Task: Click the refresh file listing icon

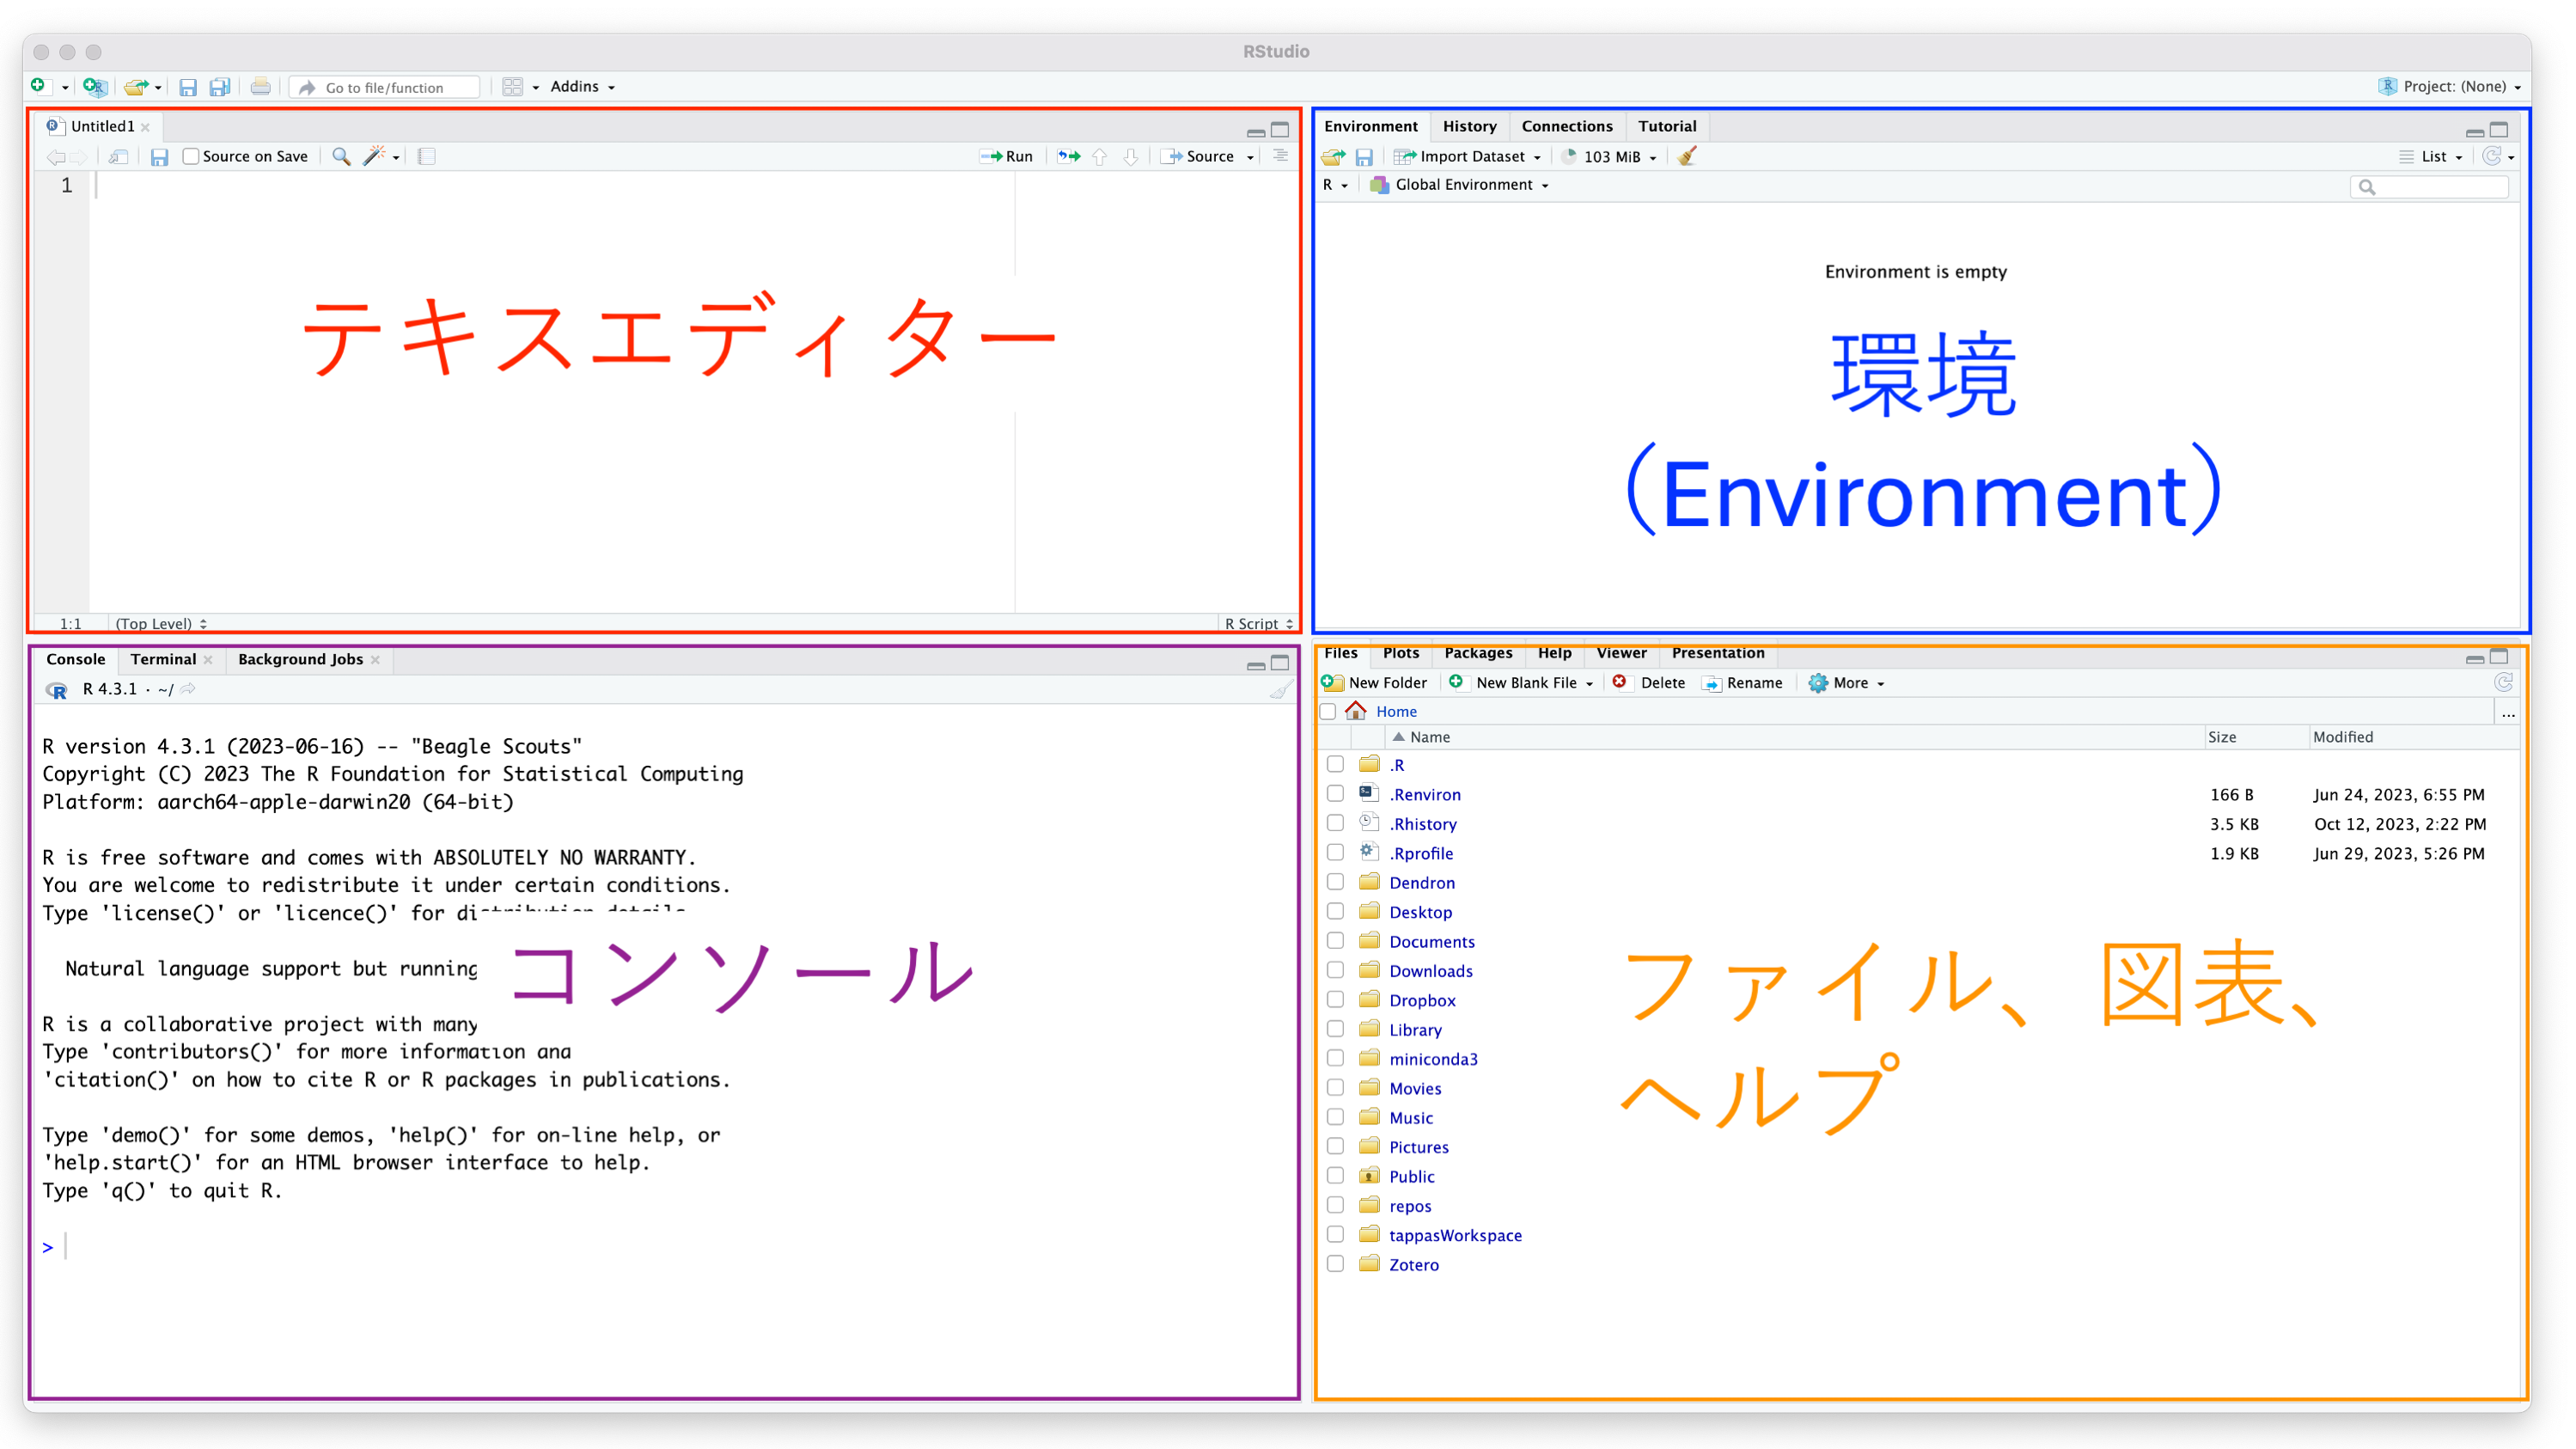Action: [x=2503, y=682]
